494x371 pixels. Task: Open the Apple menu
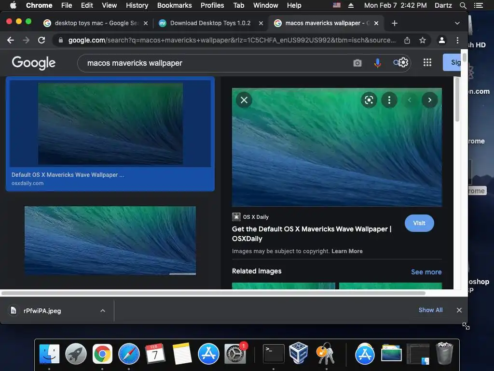(x=13, y=5)
